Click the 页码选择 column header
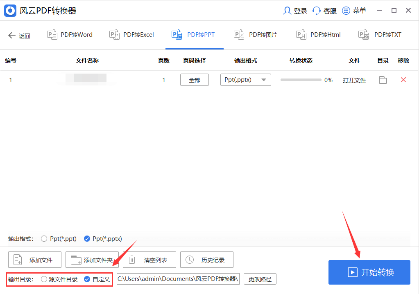The image size is (419, 294). 195,61
